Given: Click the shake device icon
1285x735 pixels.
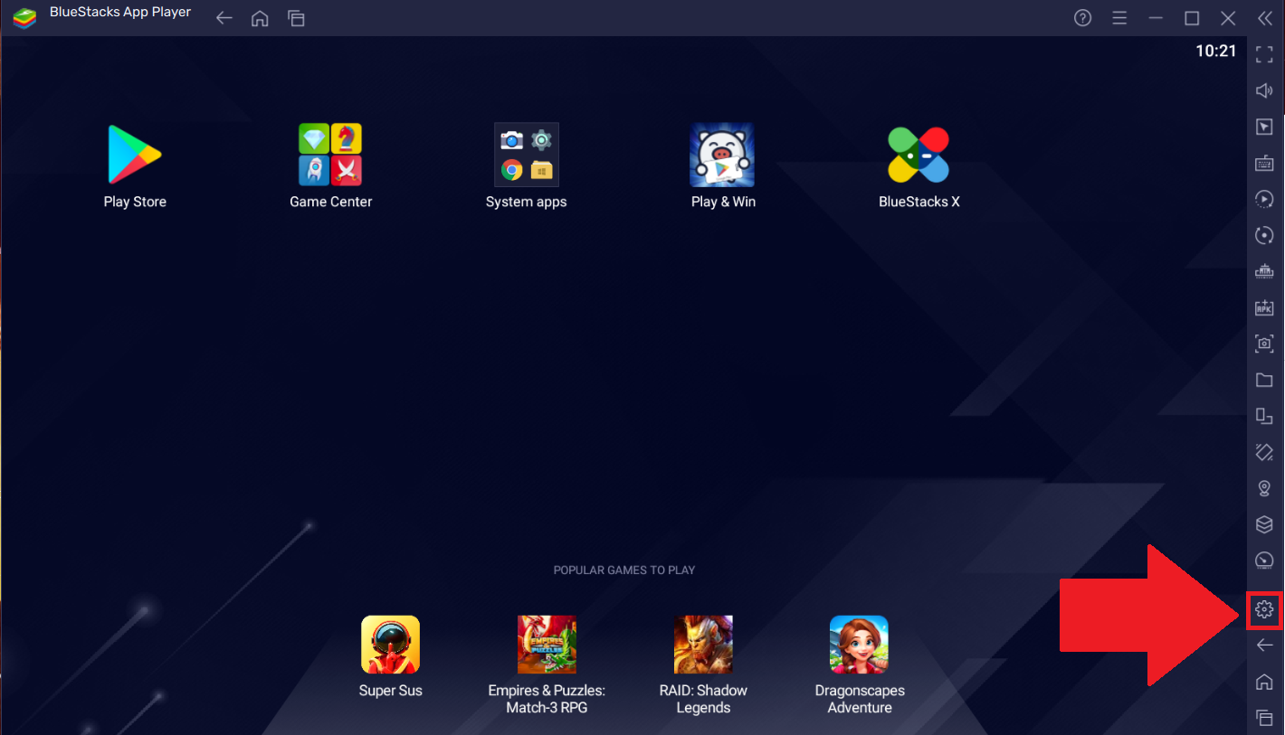Looking at the screenshot, I should pos(1264,452).
